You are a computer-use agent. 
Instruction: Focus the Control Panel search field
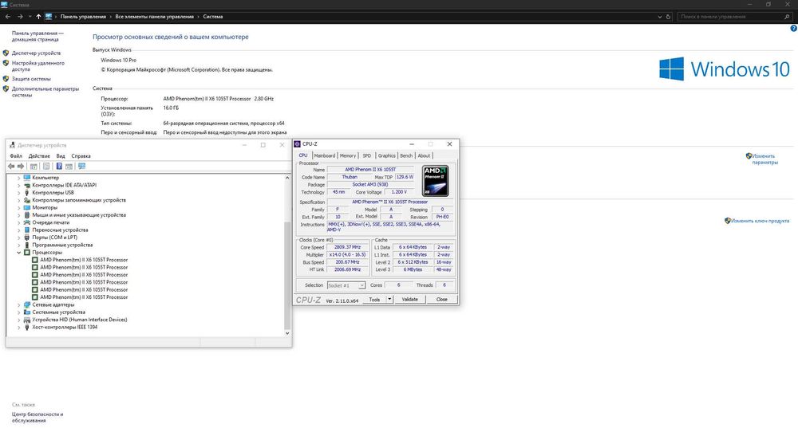[730, 16]
